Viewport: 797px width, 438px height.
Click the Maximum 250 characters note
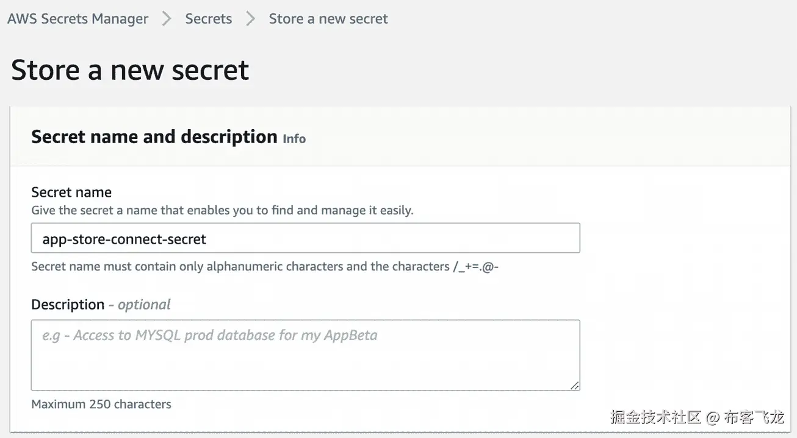101,404
